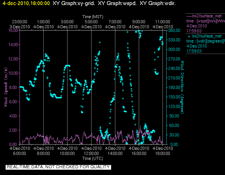The width and height of the screenshot is (225, 175).
Task: Click the 'REAL-TIME DATA, NOT CHECKED FOR QUALITY' banner
Action: pos(58,167)
